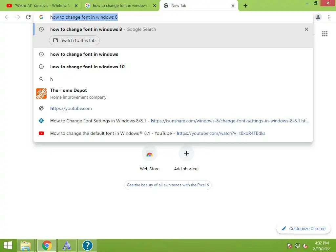Click the Action Center flag icon

(289, 246)
